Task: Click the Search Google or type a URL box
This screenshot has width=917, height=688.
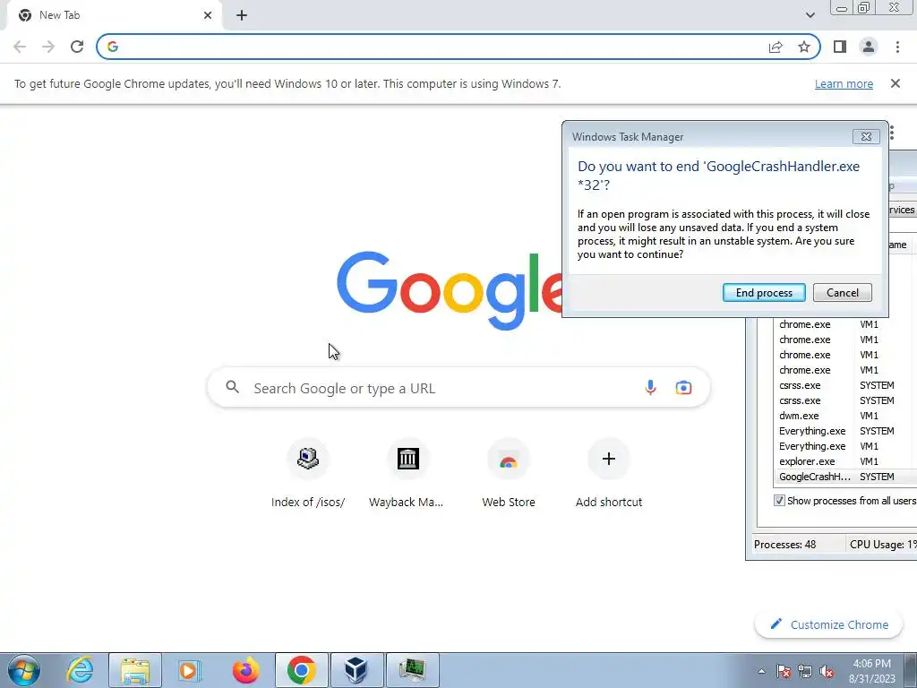Action: (x=459, y=388)
